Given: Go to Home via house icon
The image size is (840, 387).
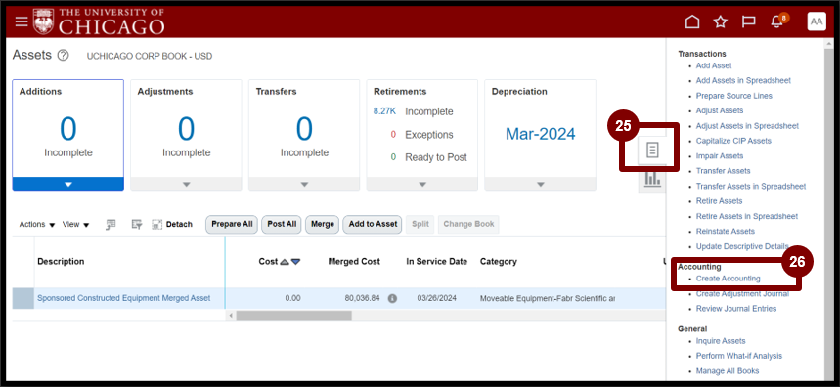Looking at the screenshot, I should point(692,21).
